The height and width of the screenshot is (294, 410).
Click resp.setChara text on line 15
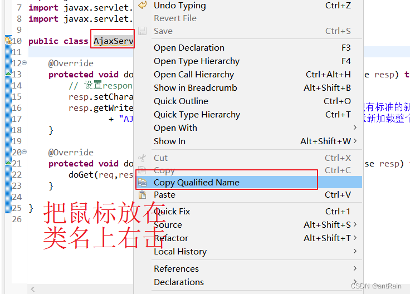pyautogui.click(x=101, y=97)
